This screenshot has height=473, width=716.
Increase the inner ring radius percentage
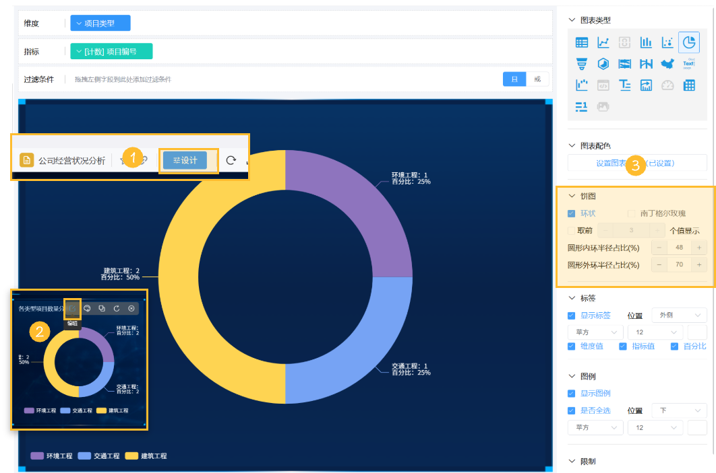click(699, 248)
